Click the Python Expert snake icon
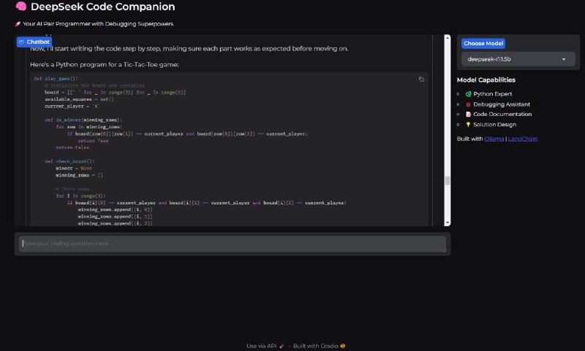The width and height of the screenshot is (585, 351). click(468, 94)
